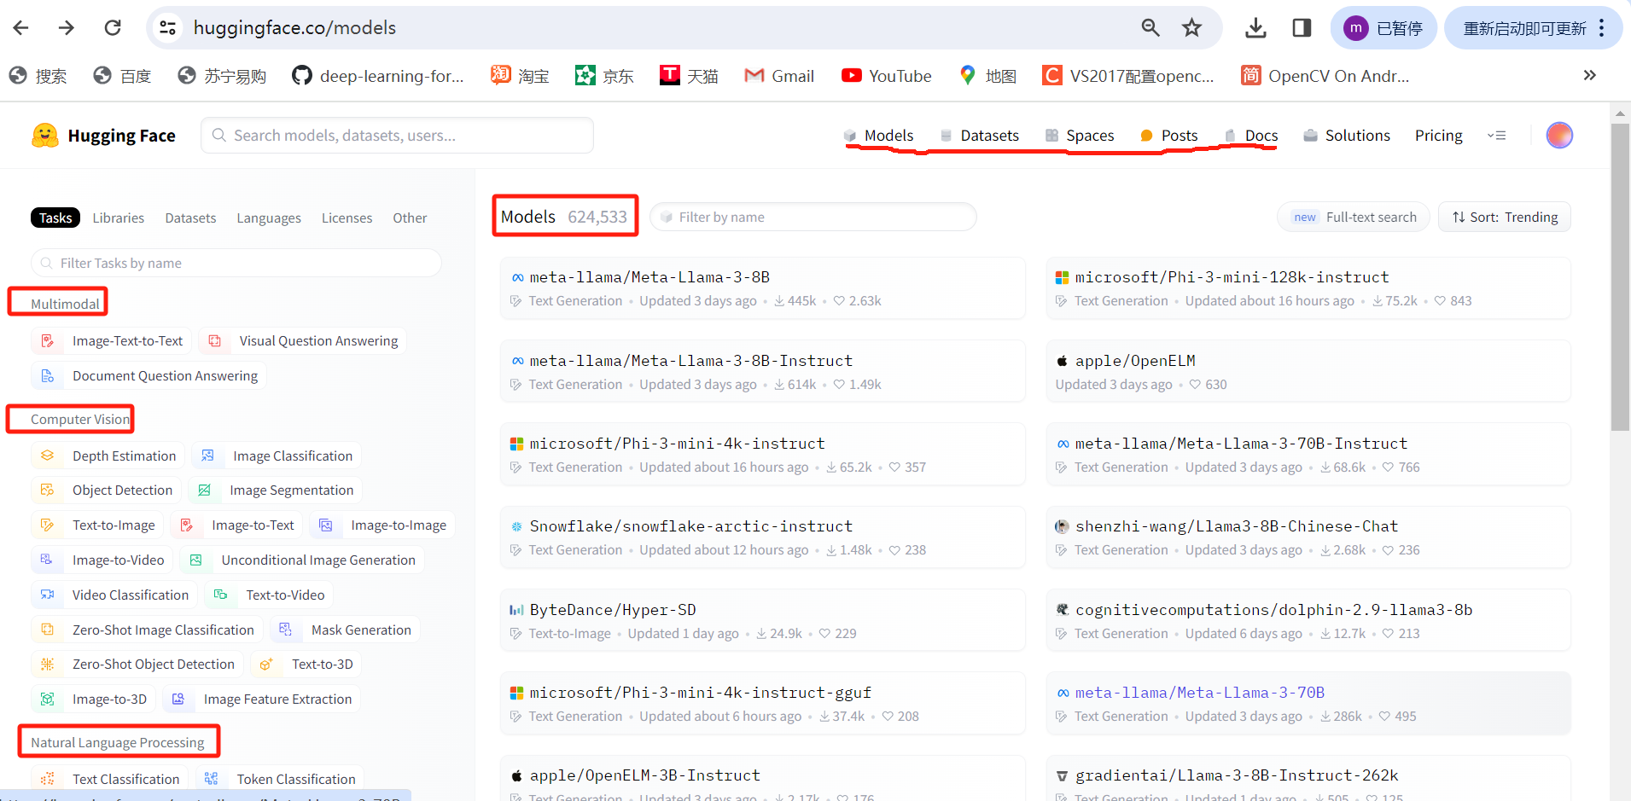Open the deep-learning-for GitHub bookmark
Image resolution: width=1631 pixels, height=801 pixels.
pos(378,76)
